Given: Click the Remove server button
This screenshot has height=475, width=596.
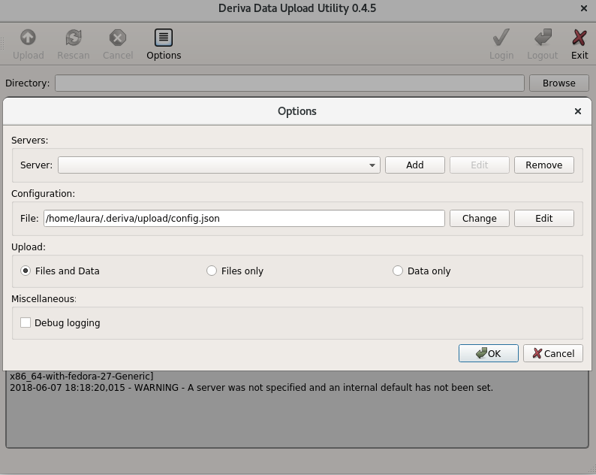Looking at the screenshot, I should click(544, 165).
